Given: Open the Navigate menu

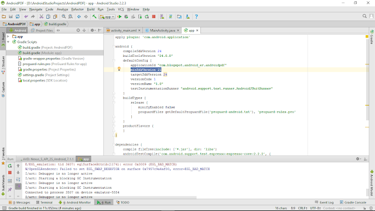Looking at the screenshot, I should 36,9.
